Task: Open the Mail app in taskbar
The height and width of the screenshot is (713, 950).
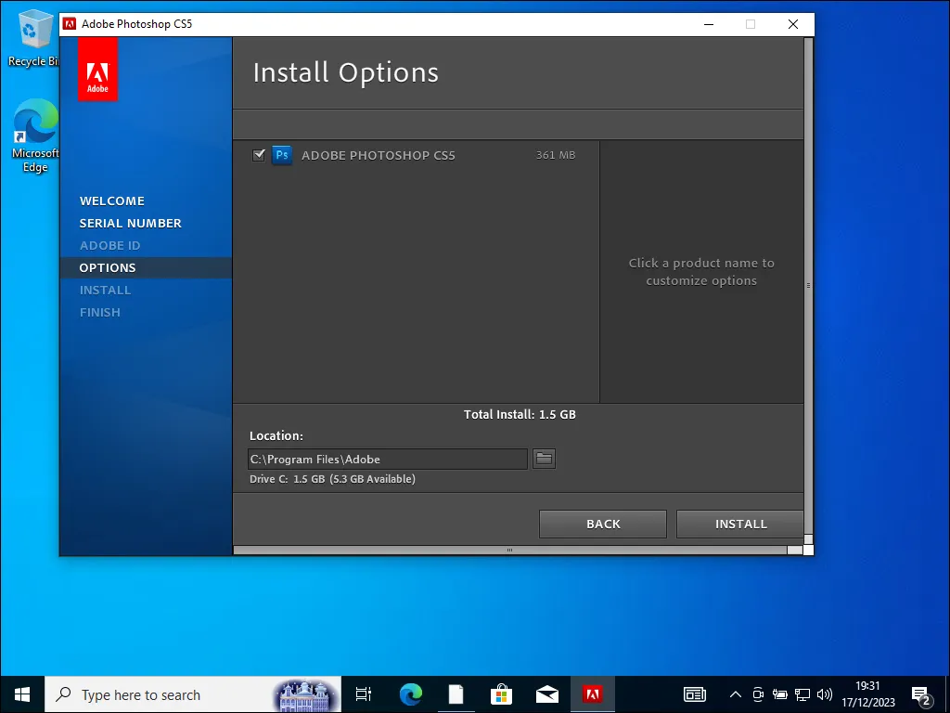Action: pyautogui.click(x=546, y=694)
